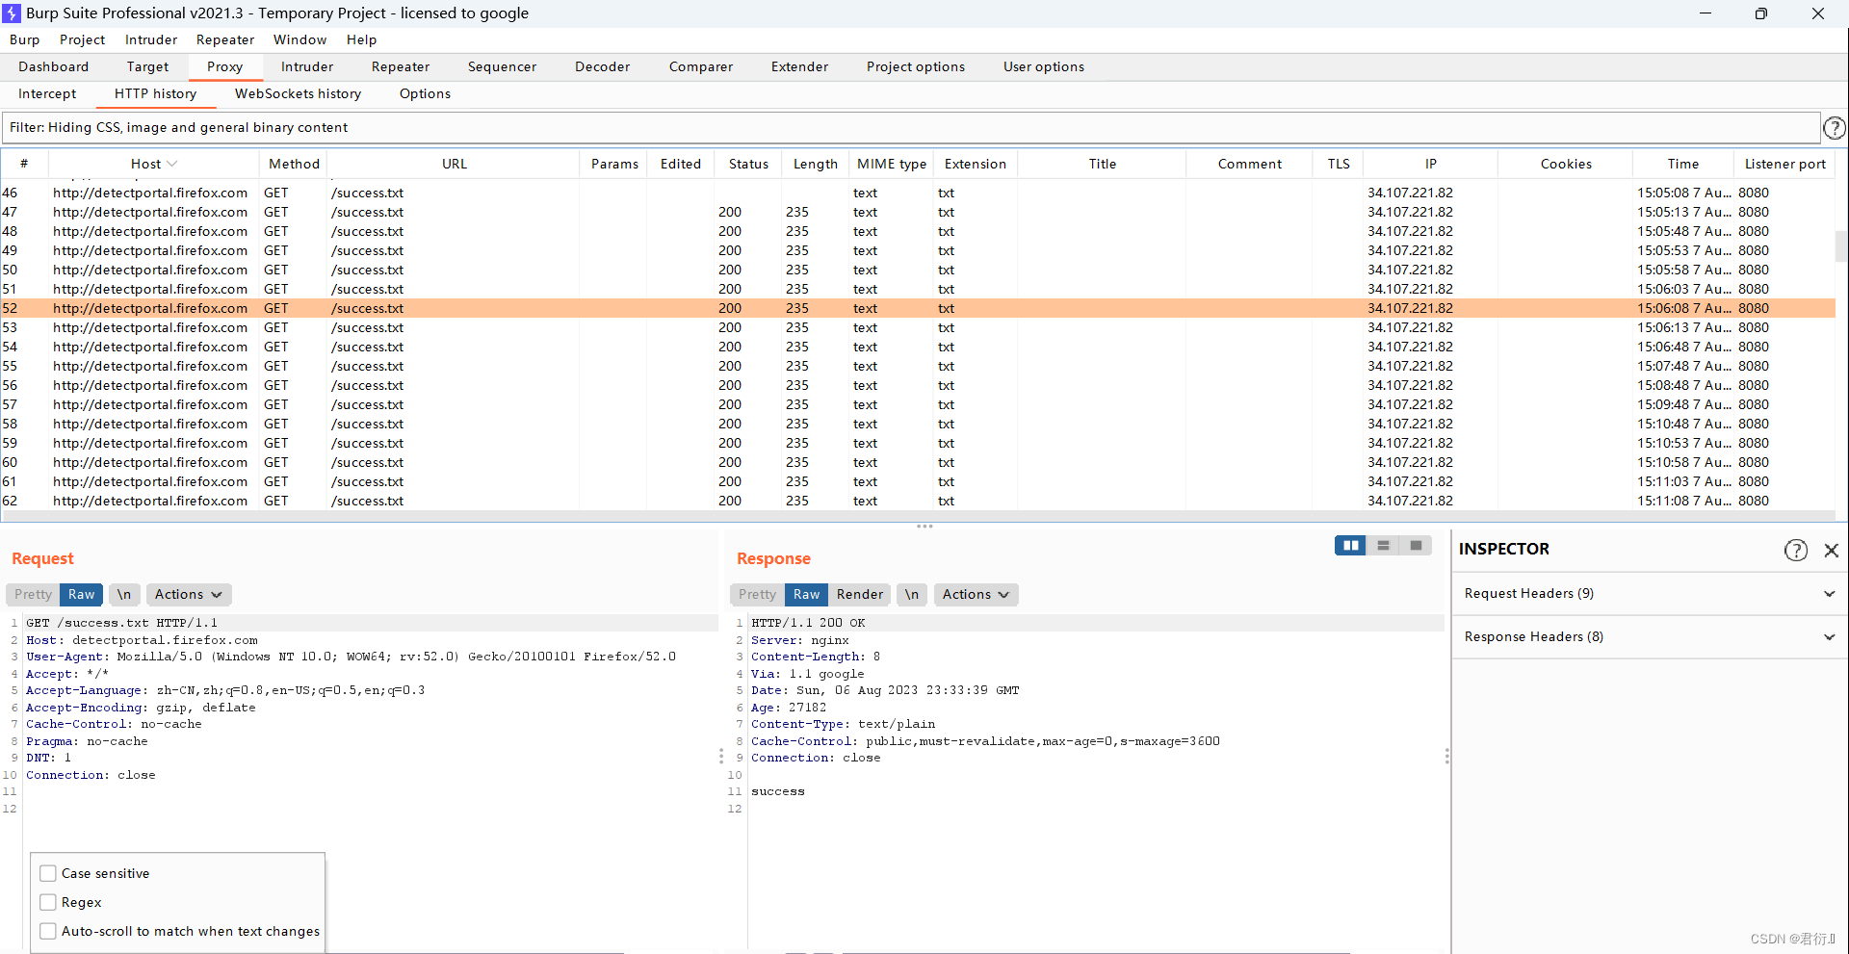Select combined tabbed layout icon
This screenshot has height=954, width=1849.
[1416, 546]
